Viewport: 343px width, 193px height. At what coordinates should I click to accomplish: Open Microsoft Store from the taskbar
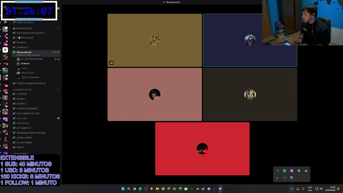186,189
